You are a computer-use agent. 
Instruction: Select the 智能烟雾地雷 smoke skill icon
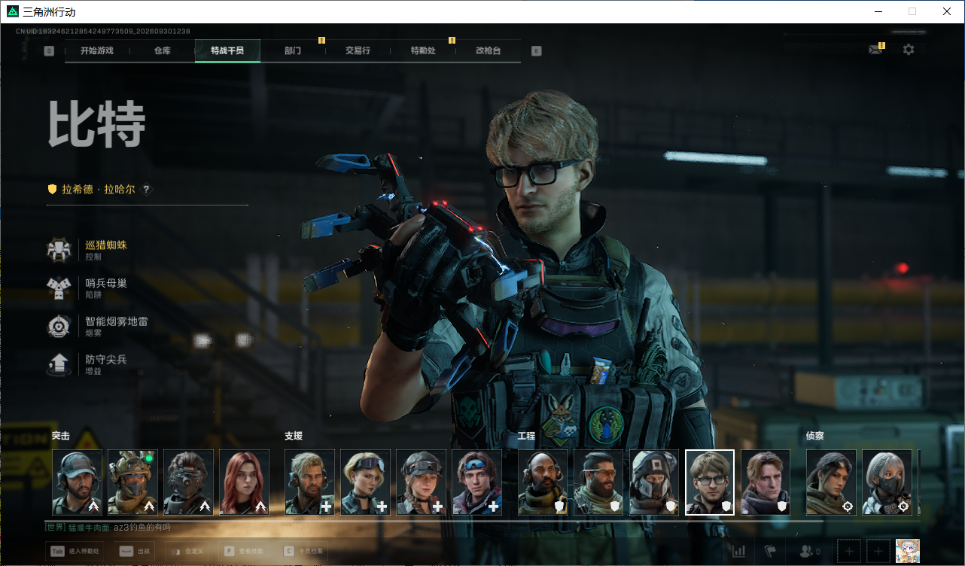click(58, 327)
